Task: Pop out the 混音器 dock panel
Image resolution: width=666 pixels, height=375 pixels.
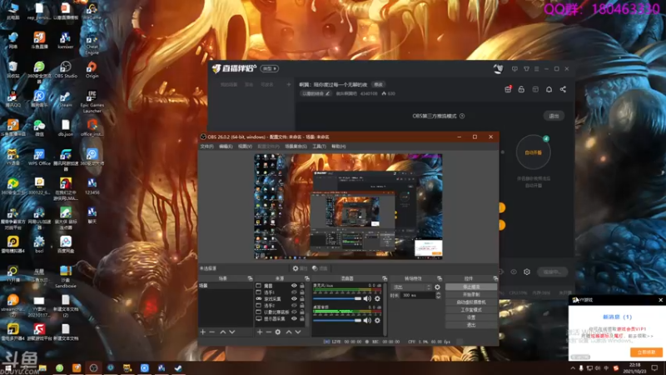Action: pos(385,278)
